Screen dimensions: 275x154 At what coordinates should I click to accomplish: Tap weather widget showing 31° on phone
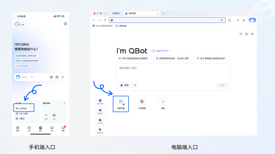(x=19, y=24)
